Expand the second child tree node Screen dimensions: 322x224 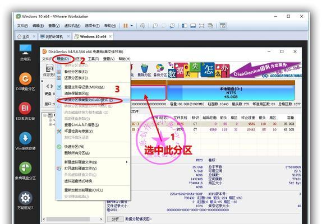[50, 124]
